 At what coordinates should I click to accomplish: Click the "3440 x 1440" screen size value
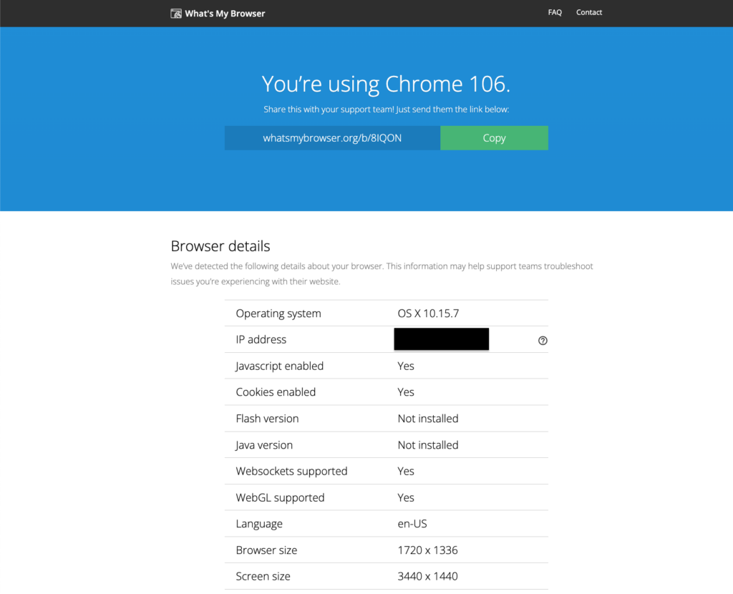(x=427, y=577)
